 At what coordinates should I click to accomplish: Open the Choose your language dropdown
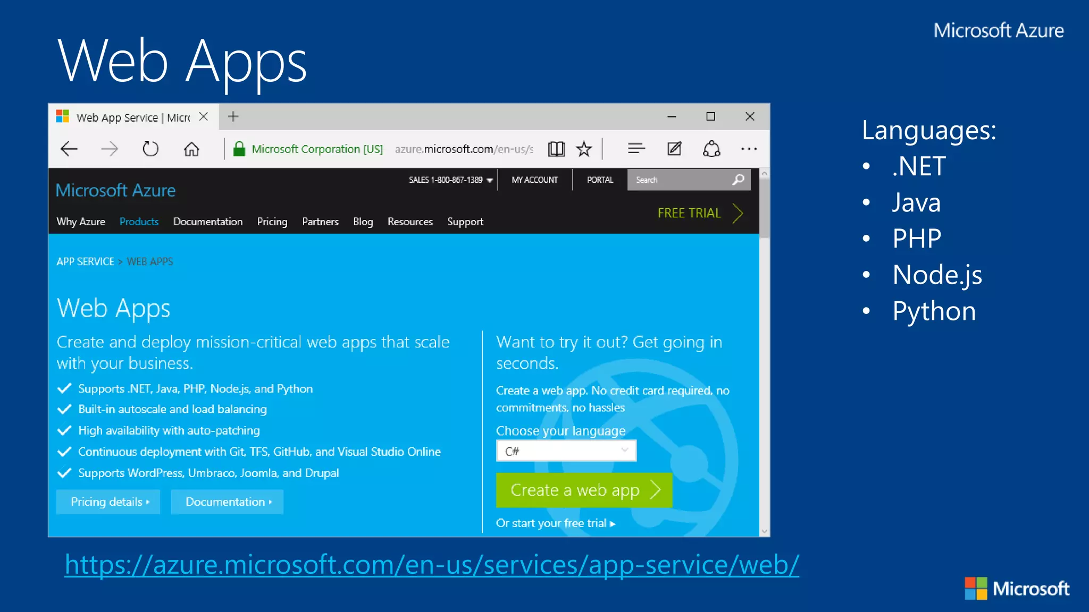(x=566, y=451)
